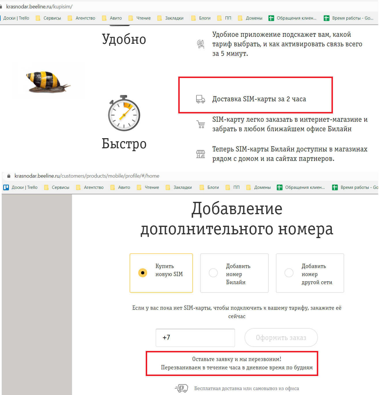This screenshot has width=379, height=395.
Task: Click the delivery truck icon near SIM delivery
Action: click(200, 99)
